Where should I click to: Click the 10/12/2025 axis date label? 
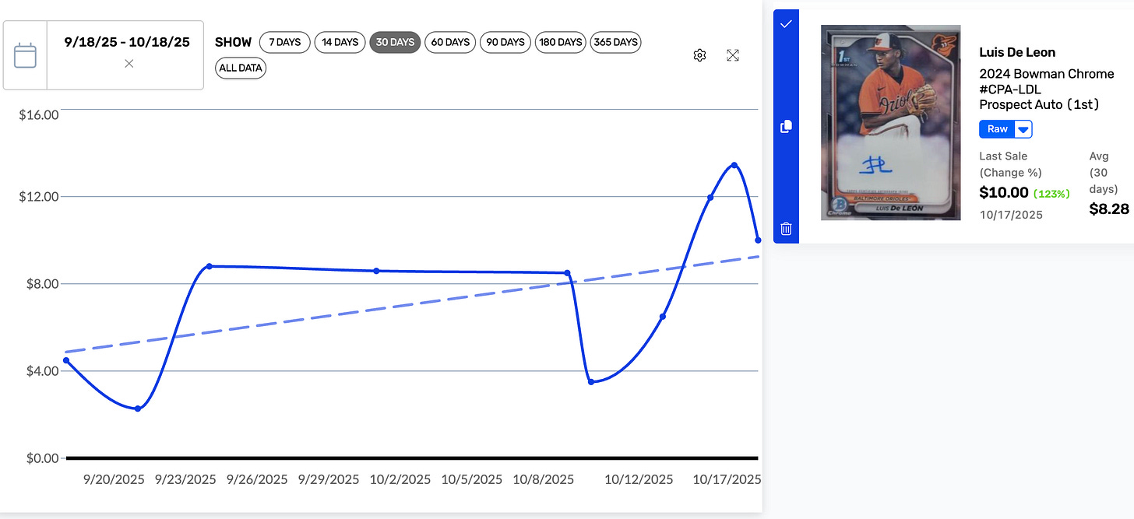coord(639,479)
